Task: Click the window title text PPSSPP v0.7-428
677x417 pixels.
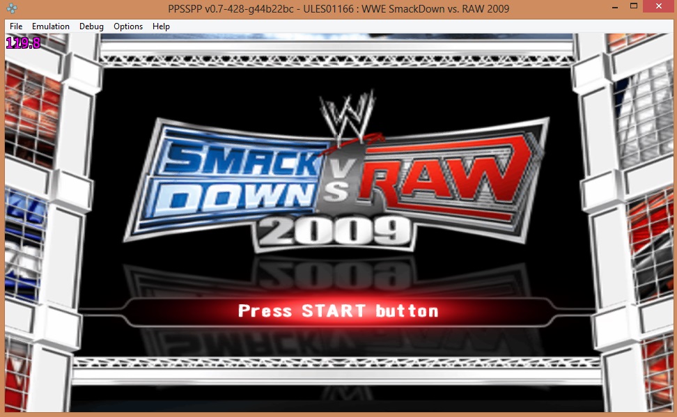Action: (x=338, y=8)
